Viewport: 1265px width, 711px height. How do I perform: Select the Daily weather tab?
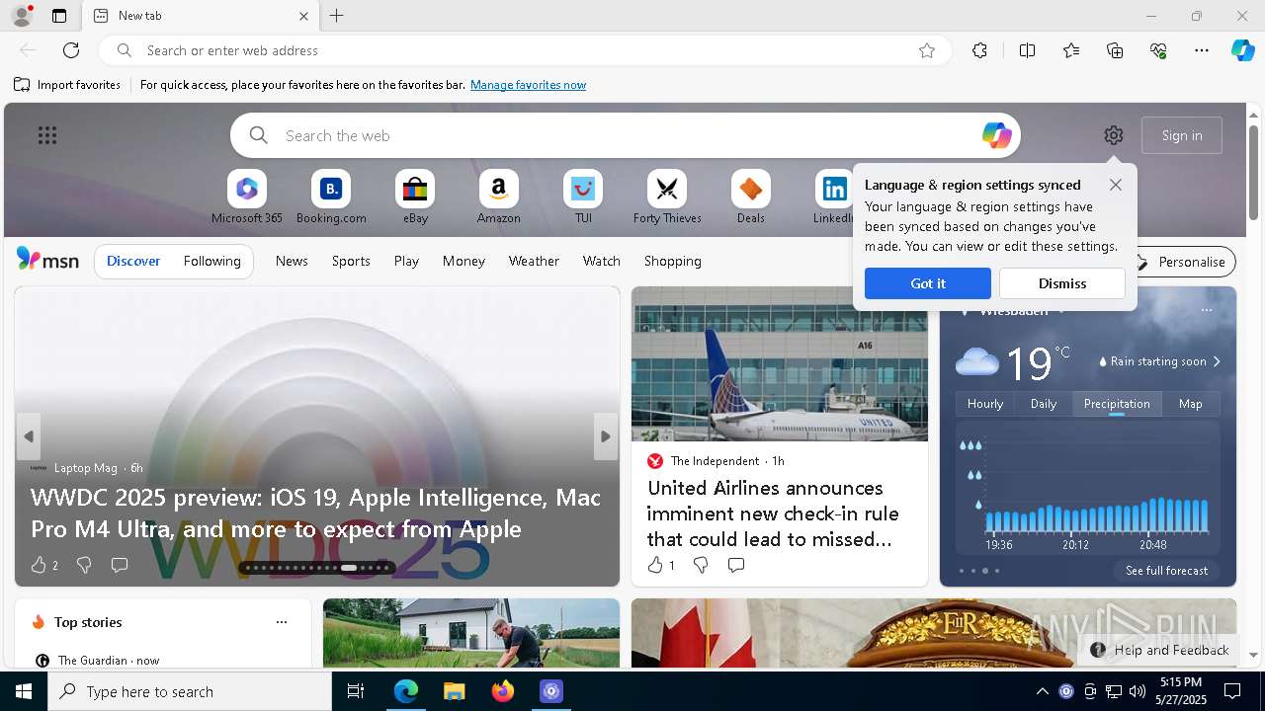1044,404
